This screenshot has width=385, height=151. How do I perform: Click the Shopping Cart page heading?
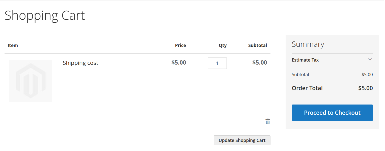coord(44,16)
